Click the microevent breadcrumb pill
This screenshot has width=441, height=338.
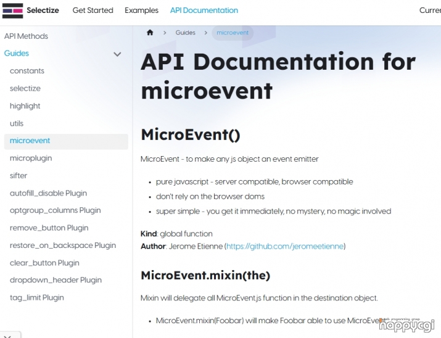(x=233, y=33)
